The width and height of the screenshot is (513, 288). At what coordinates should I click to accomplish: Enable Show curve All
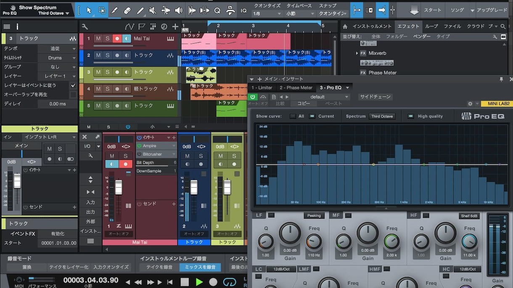click(x=293, y=116)
